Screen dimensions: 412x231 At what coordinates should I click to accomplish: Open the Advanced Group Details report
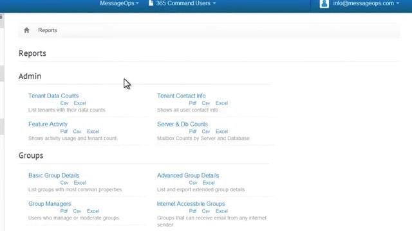click(188, 175)
